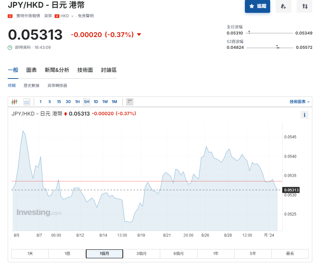The height and width of the screenshot is (274, 316).
Task: Click the add alert bell icon
Action: click(x=283, y=6)
